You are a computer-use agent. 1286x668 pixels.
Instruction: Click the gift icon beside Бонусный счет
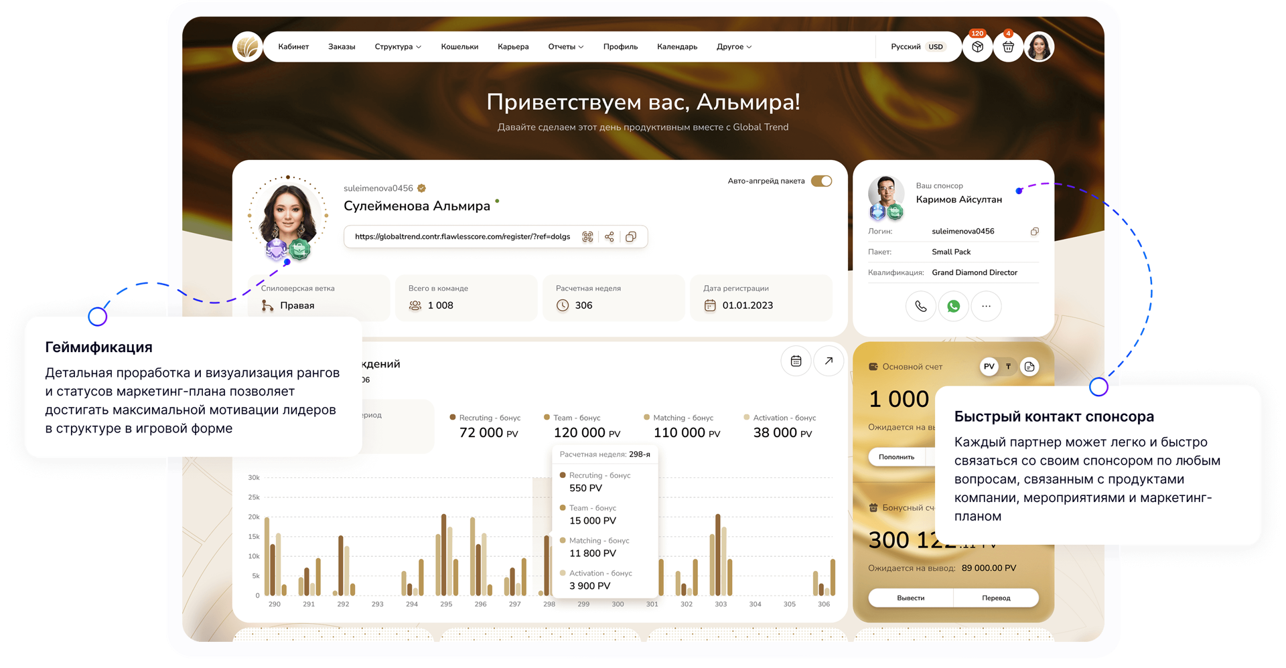click(873, 508)
